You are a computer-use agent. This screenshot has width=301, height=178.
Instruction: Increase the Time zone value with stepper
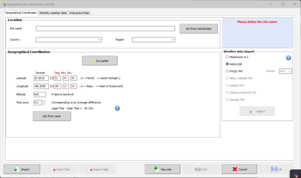[x=44, y=101]
